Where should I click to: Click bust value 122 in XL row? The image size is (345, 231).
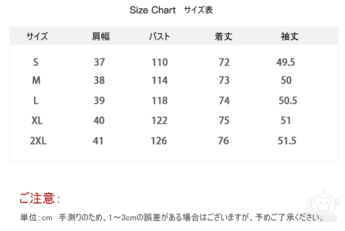[160, 121]
